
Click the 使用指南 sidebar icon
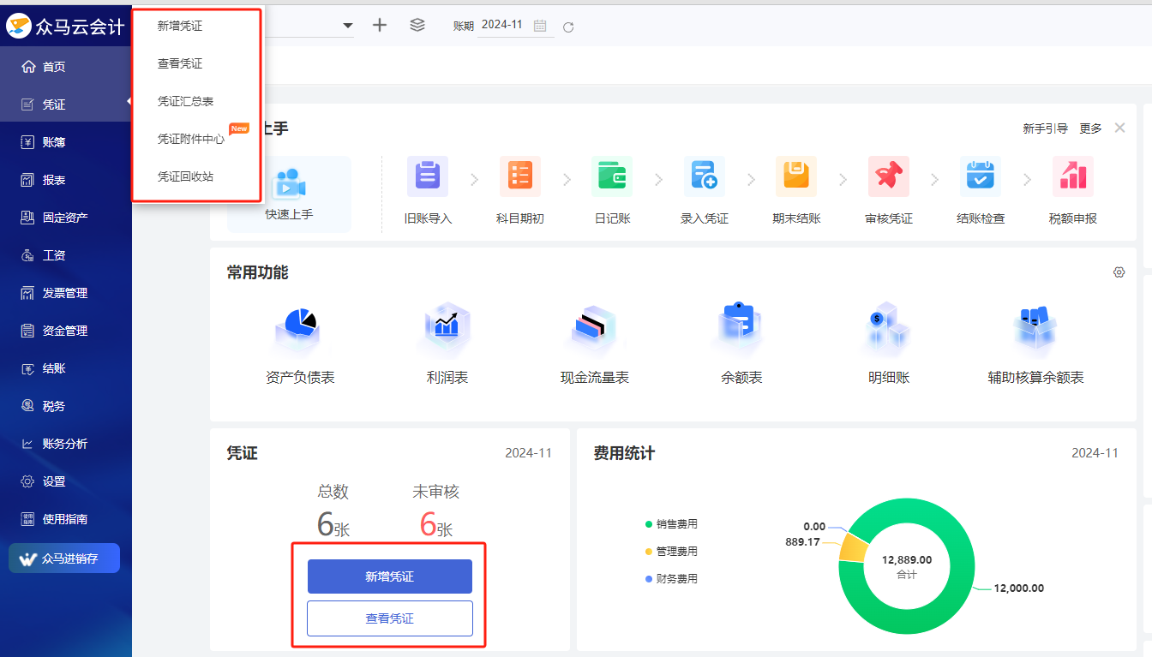(27, 519)
